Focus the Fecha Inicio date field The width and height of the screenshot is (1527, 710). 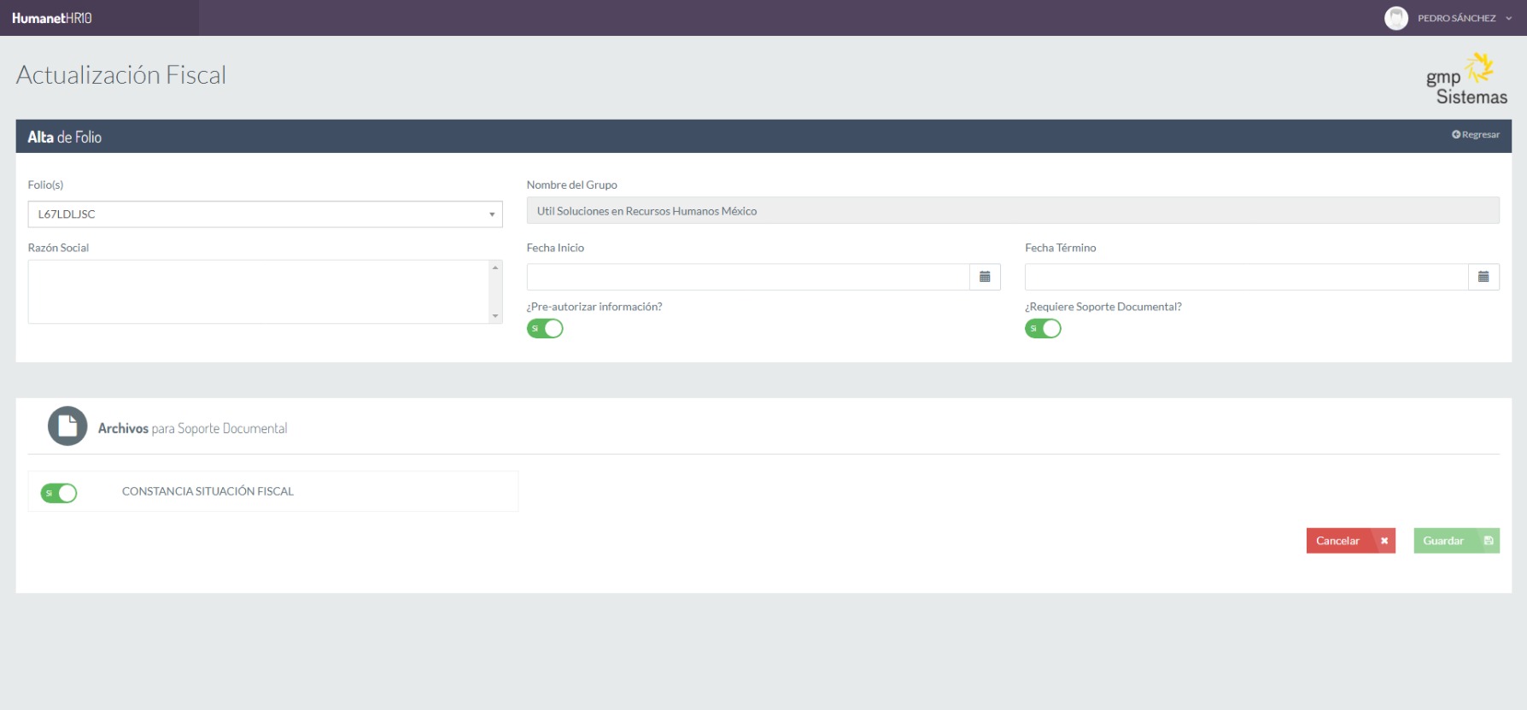(x=747, y=277)
